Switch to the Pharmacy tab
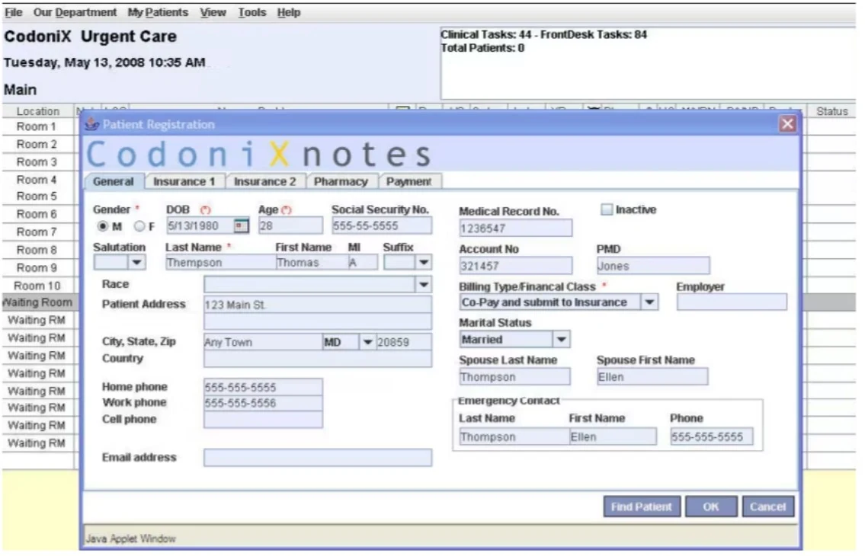The image size is (865, 556). click(x=341, y=181)
